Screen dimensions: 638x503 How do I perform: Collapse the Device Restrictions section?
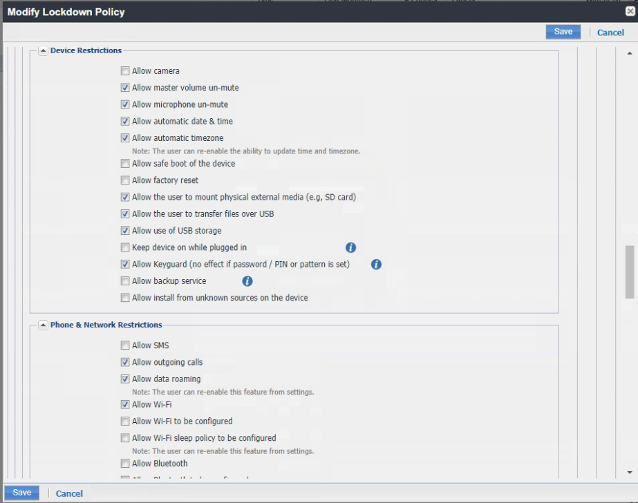coord(43,50)
